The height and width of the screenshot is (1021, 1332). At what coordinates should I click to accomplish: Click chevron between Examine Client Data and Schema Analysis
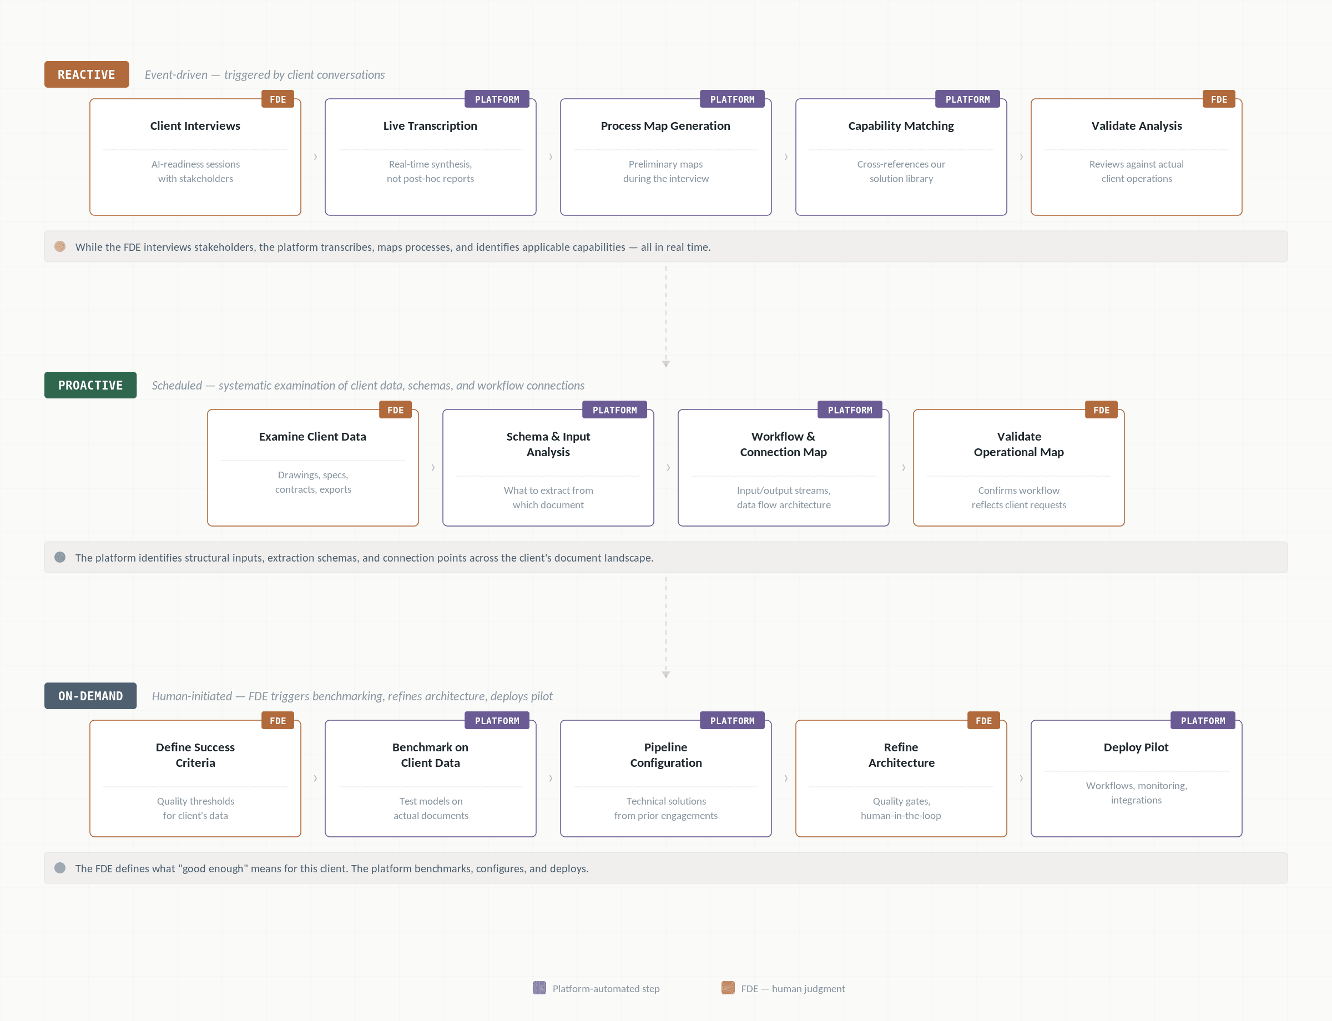tap(433, 467)
